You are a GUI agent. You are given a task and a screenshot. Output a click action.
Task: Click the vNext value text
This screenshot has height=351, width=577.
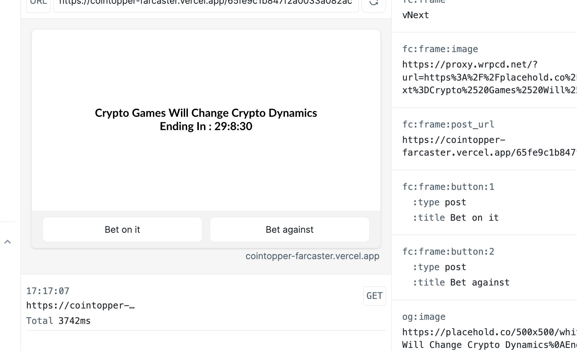tap(416, 15)
